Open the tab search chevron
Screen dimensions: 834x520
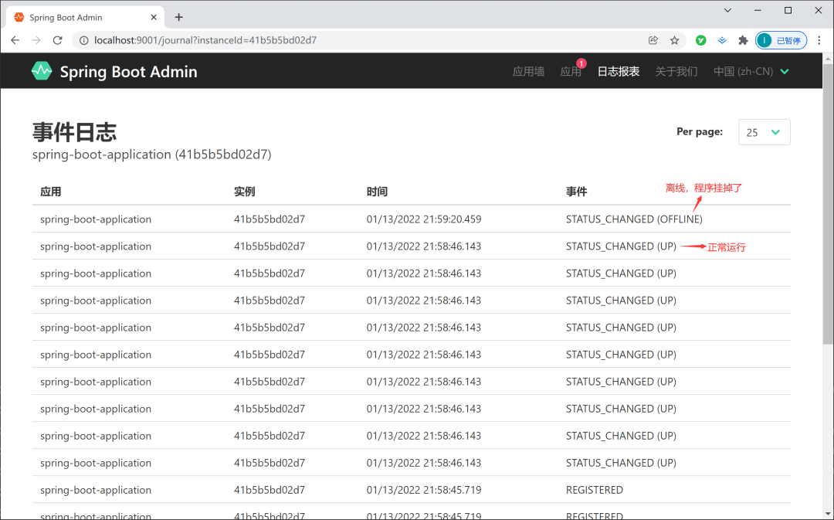(727, 10)
